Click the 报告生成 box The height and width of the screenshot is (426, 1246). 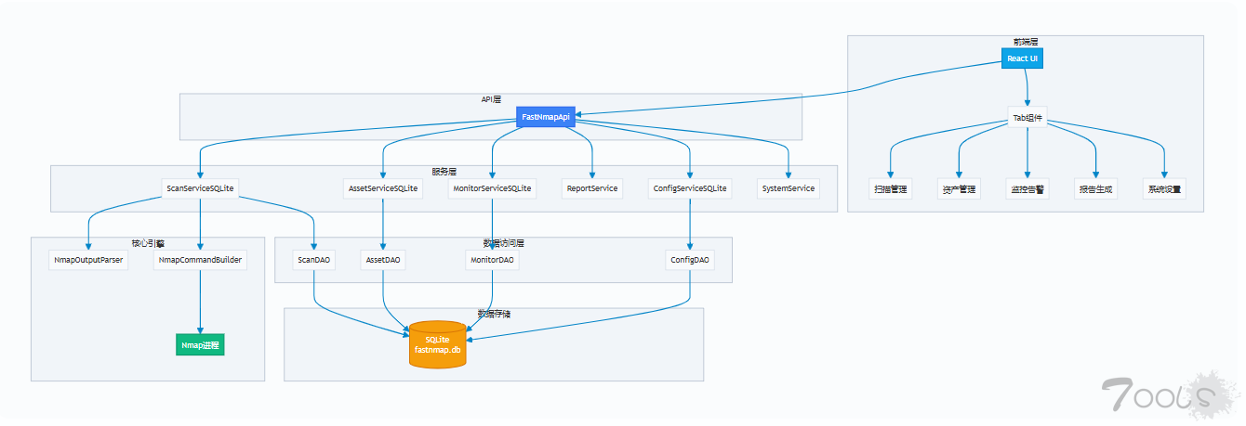[1095, 188]
